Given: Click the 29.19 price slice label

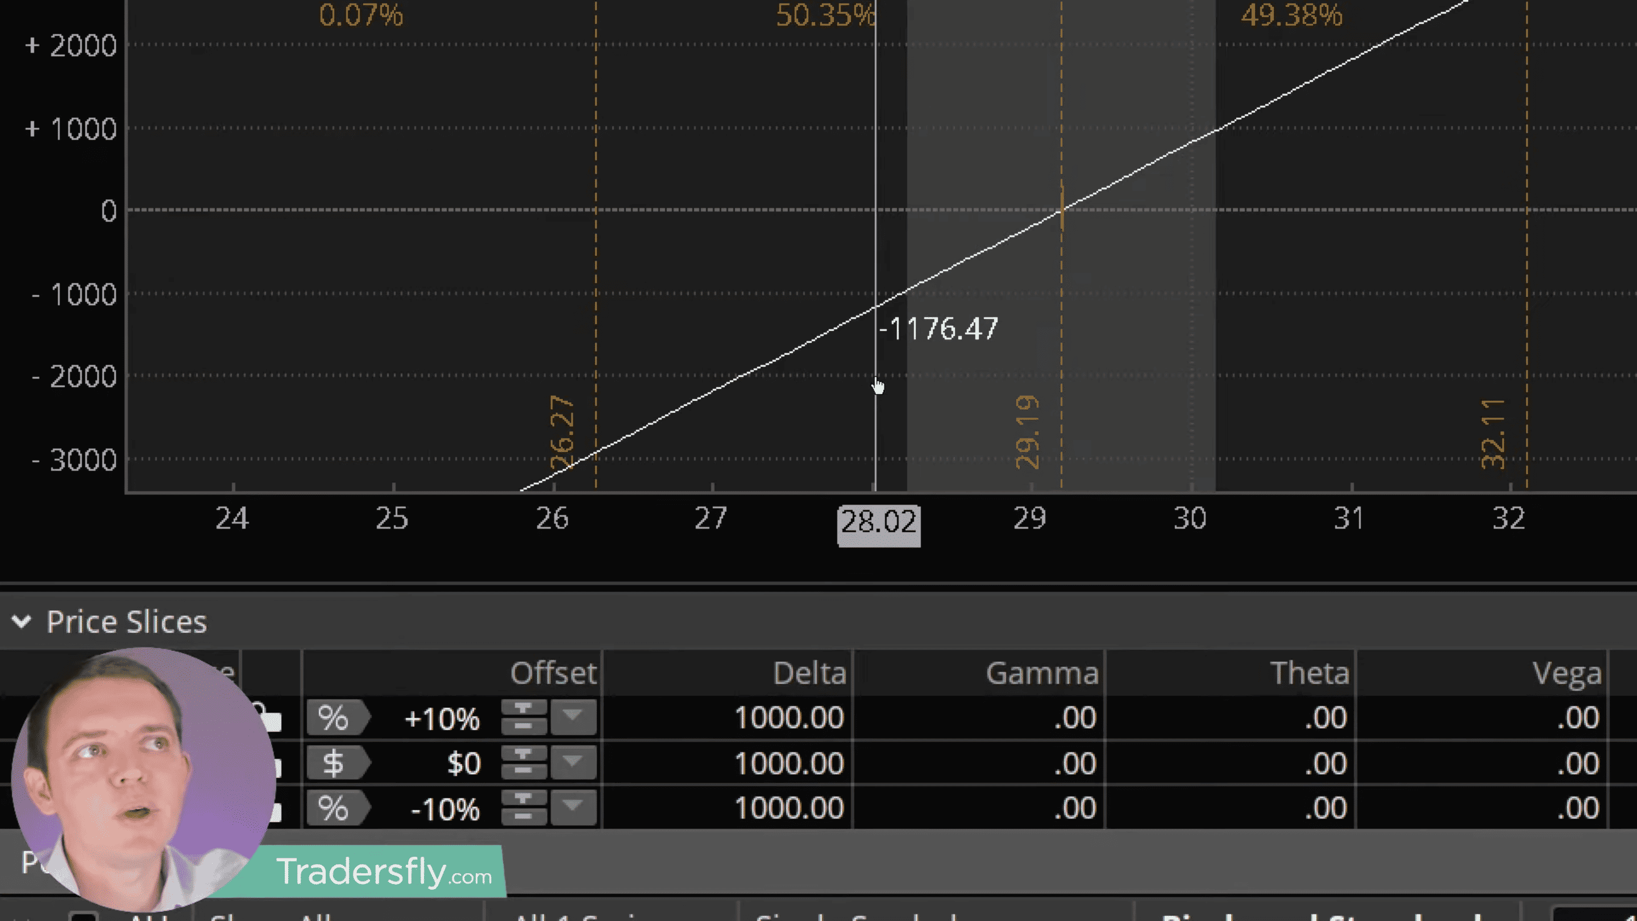Looking at the screenshot, I should 1027,433.
